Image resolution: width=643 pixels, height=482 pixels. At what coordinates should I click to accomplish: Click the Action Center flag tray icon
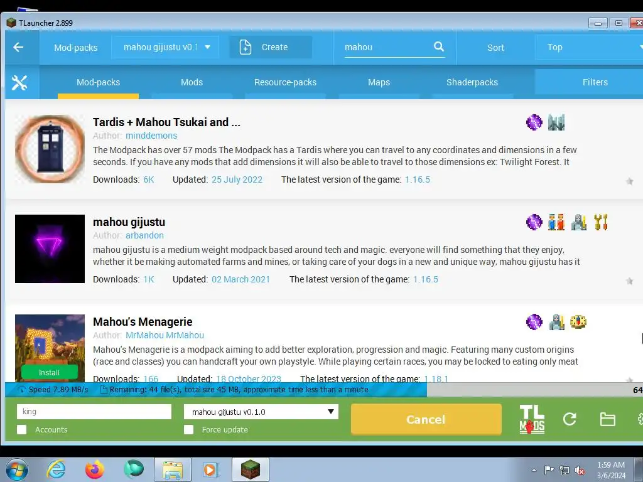pos(549,469)
